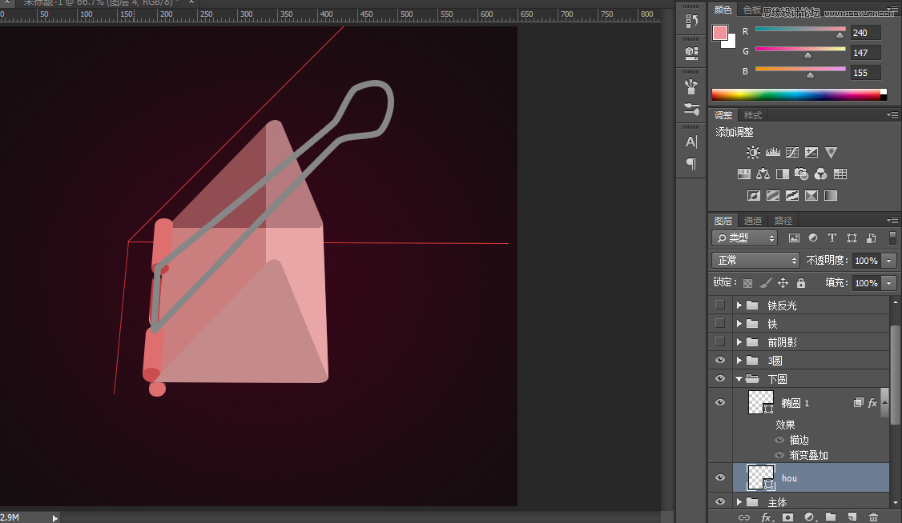Add a layer mask
Image resolution: width=902 pixels, height=523 pixels.
(787, 517)
